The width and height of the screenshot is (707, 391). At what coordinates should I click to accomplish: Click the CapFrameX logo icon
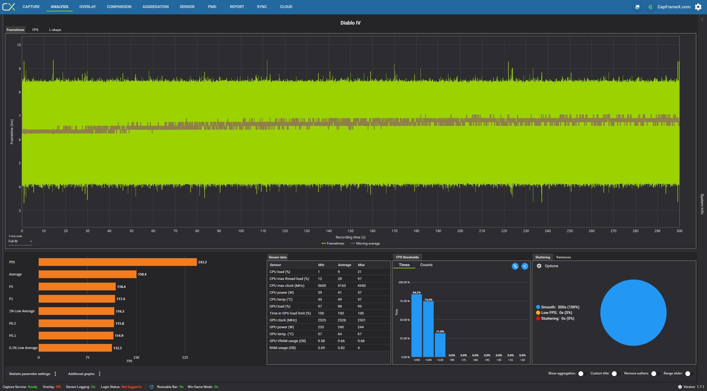coord(9,7)
